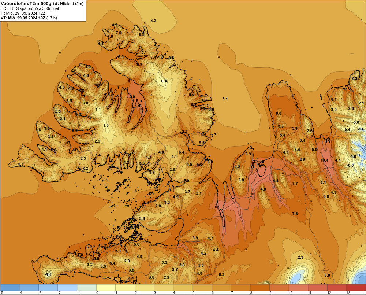This screenshot has height=295, width=366.
Task: Click the 3.9 temperature value
Action: (172, 170)
